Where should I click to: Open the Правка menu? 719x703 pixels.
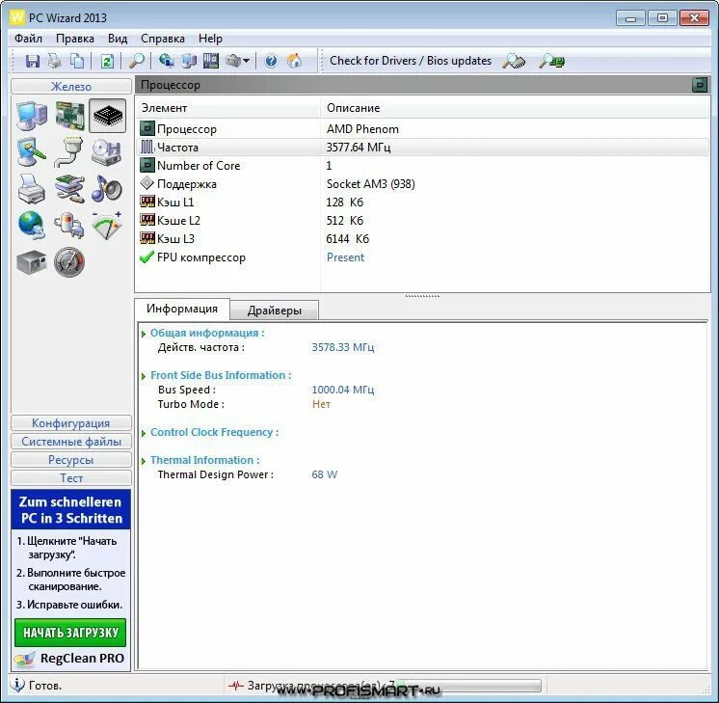(75, 39)
